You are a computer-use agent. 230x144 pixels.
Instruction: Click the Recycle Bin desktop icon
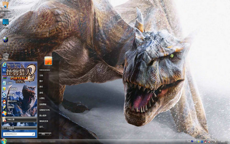coord(6,56)
